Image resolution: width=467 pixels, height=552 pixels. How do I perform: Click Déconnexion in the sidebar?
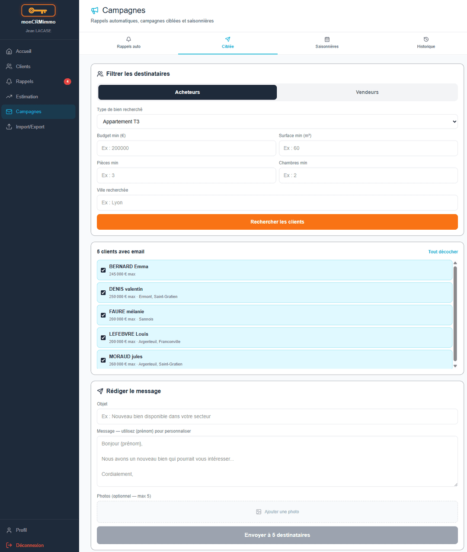click(38, 545)
